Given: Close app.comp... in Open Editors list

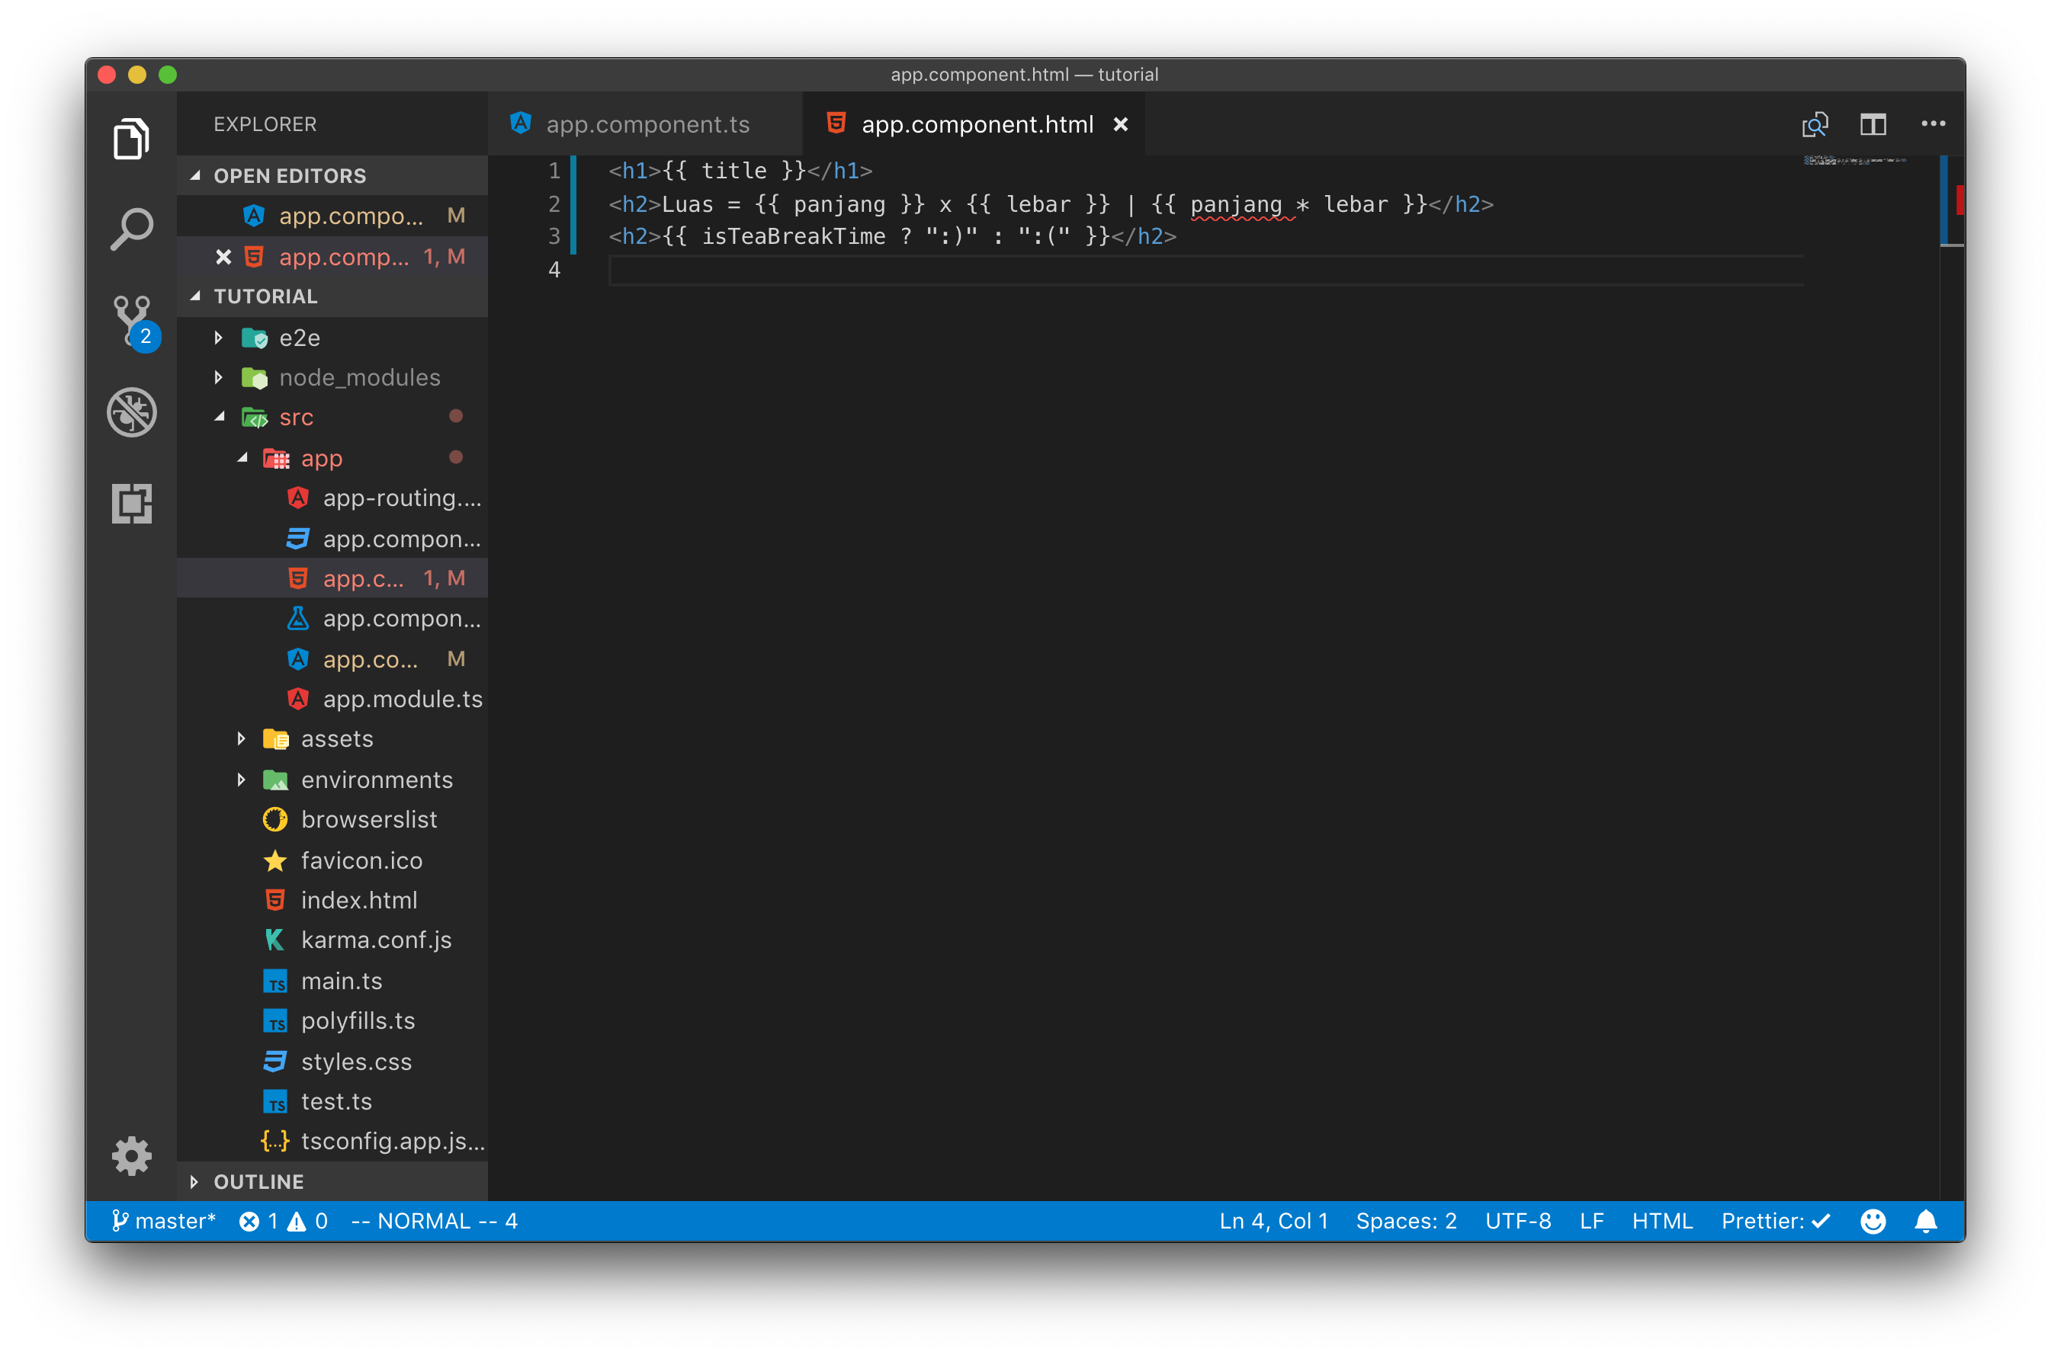Looking at the screenshot, I should [x=223, y=257].
